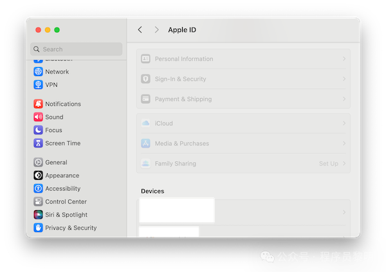Switch to Screen Time pane

63,143
